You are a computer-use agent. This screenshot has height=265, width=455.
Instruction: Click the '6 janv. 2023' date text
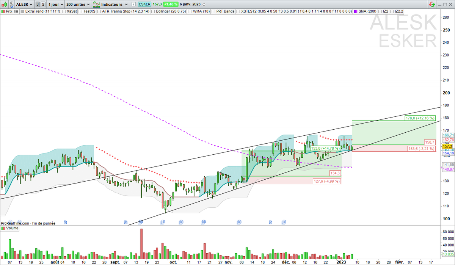(x=190, y=4)
